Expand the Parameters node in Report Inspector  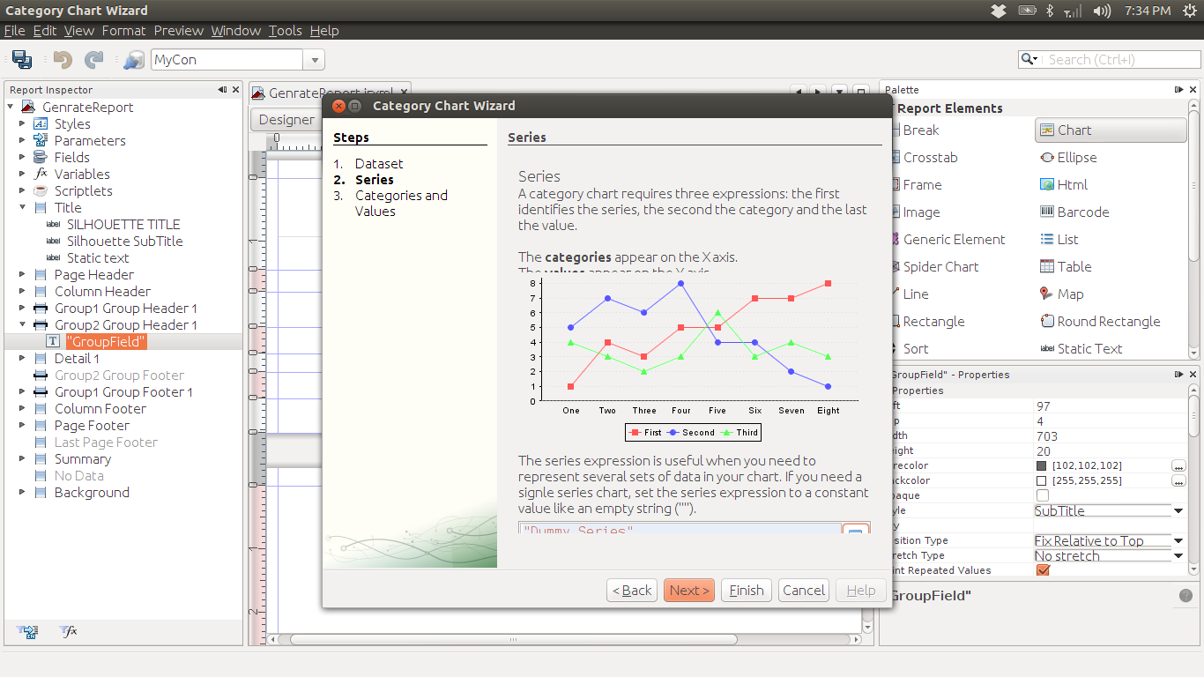(21, 140)
